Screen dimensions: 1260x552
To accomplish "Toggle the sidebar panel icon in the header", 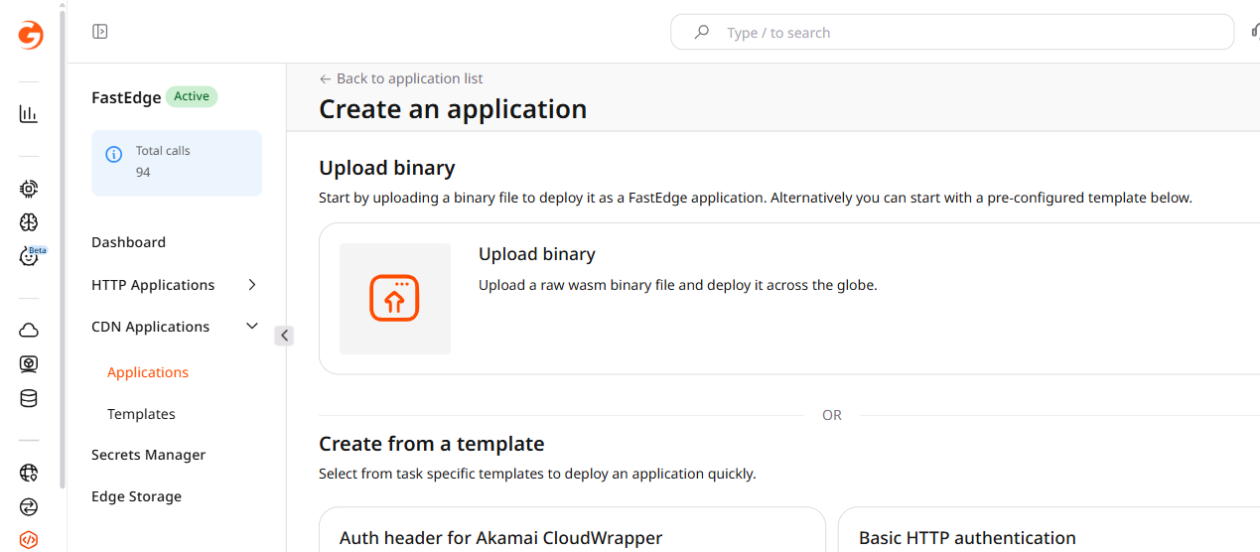I will [x=100, y=32].
